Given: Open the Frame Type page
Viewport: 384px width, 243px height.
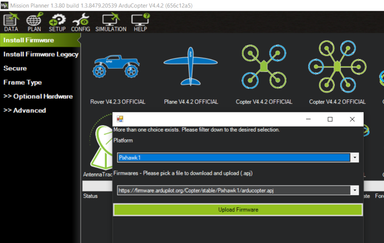Looking at the screenshot, I should coord(23,82).
